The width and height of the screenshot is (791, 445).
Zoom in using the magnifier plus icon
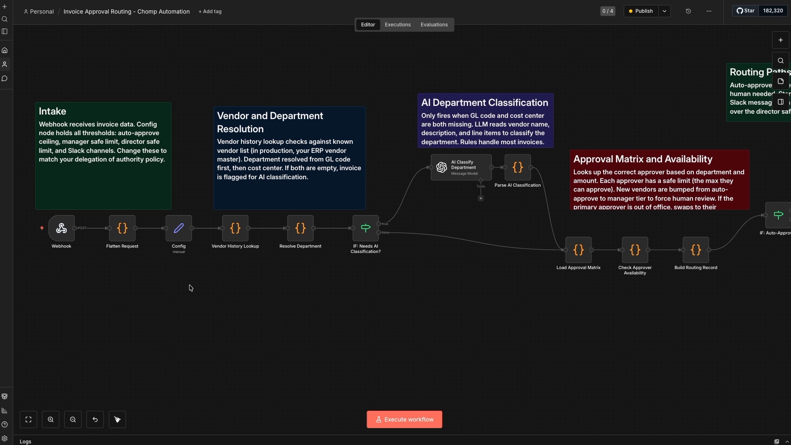click(51, 419)
